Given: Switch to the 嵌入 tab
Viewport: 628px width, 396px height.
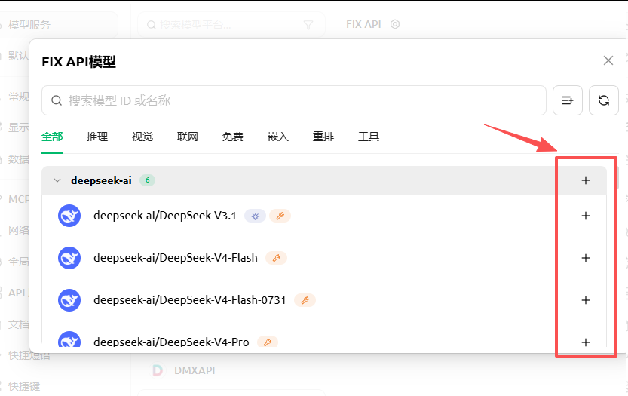Looking at the screenshot, I should [x=278, y=137].
